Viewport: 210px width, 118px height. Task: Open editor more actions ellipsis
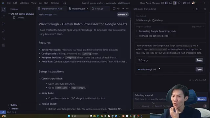coord(127,9)
